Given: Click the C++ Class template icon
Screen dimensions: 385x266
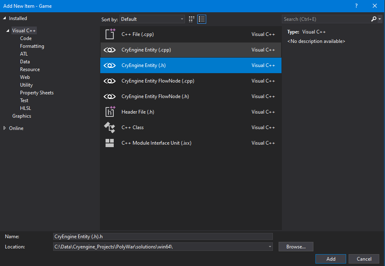Looking at the screenshot, I should click(110, 127).
